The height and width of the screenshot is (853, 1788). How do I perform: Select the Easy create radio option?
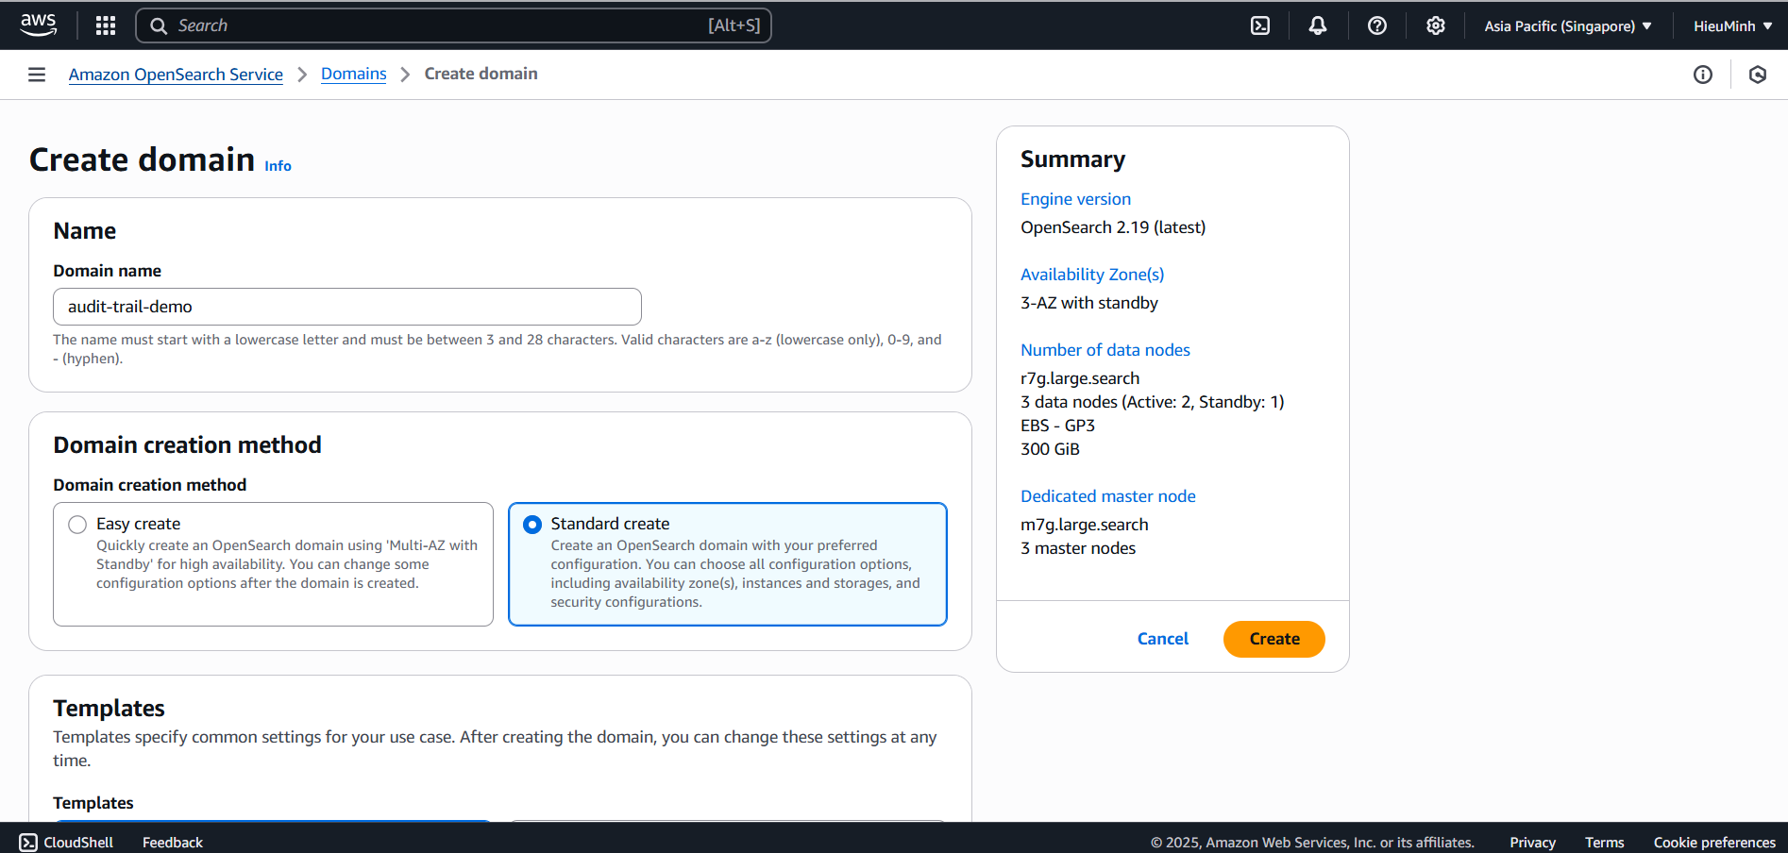[x=77, y=525]
